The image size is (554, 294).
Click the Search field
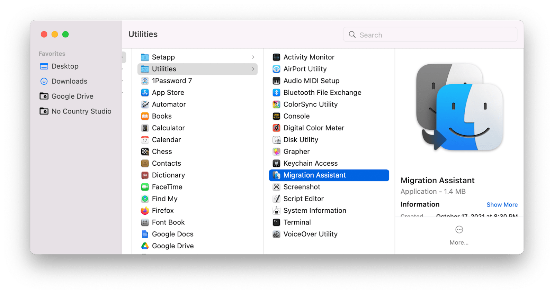pyautogui.click(x=430, y=35)
